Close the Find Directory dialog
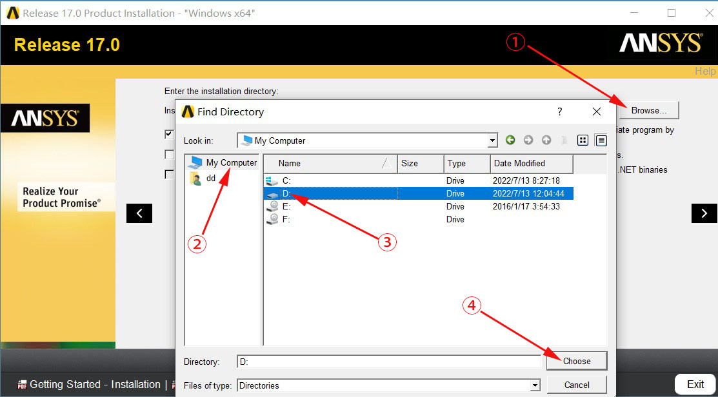 tap(597, 111)
